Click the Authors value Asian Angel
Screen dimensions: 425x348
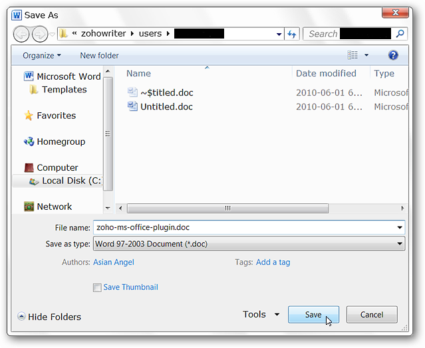click(114, 262)
